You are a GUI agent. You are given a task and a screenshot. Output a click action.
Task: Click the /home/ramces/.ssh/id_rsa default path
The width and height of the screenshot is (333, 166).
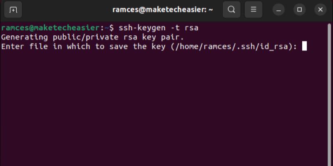233,46
